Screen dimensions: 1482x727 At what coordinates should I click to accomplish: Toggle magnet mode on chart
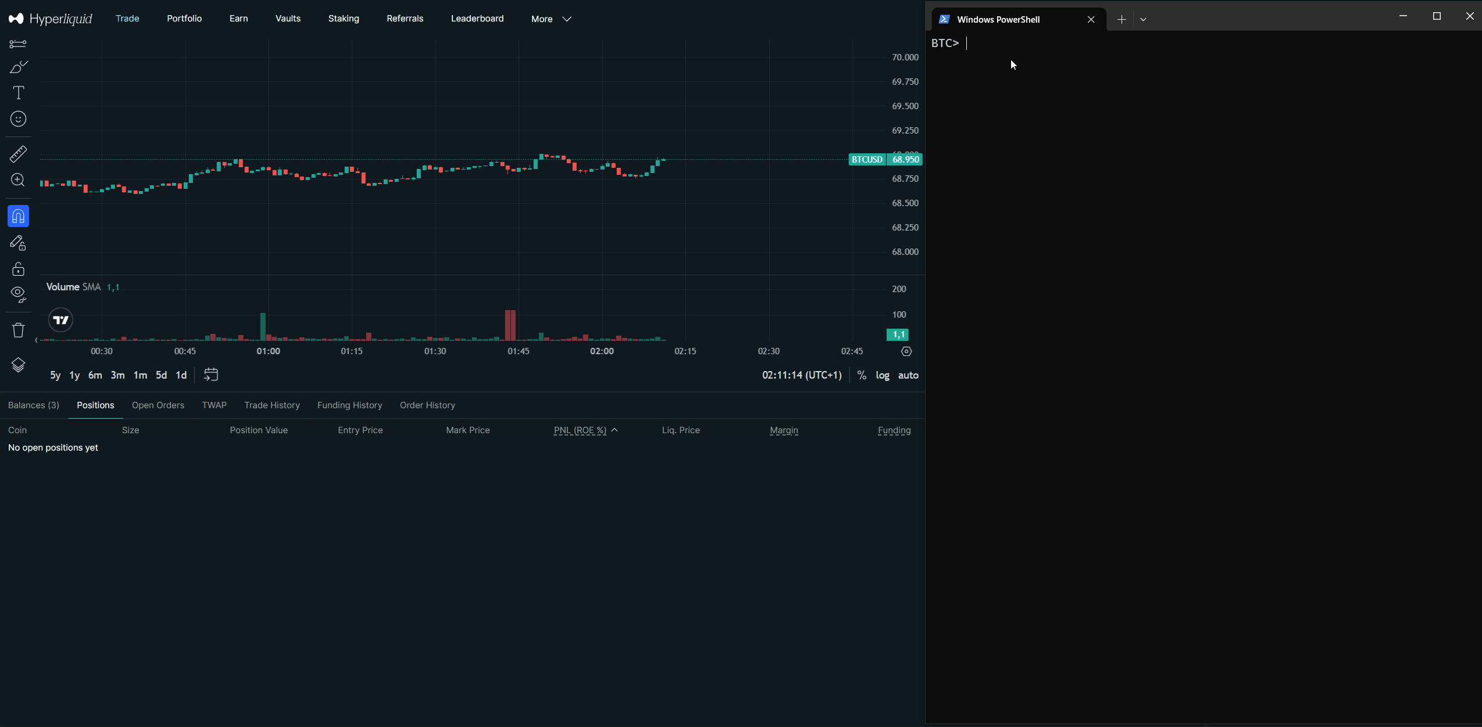18,216
